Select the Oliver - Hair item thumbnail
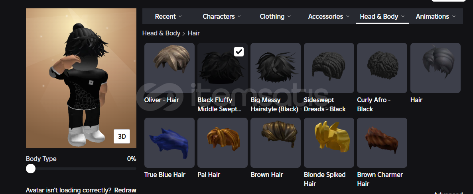 click(169, 68)
